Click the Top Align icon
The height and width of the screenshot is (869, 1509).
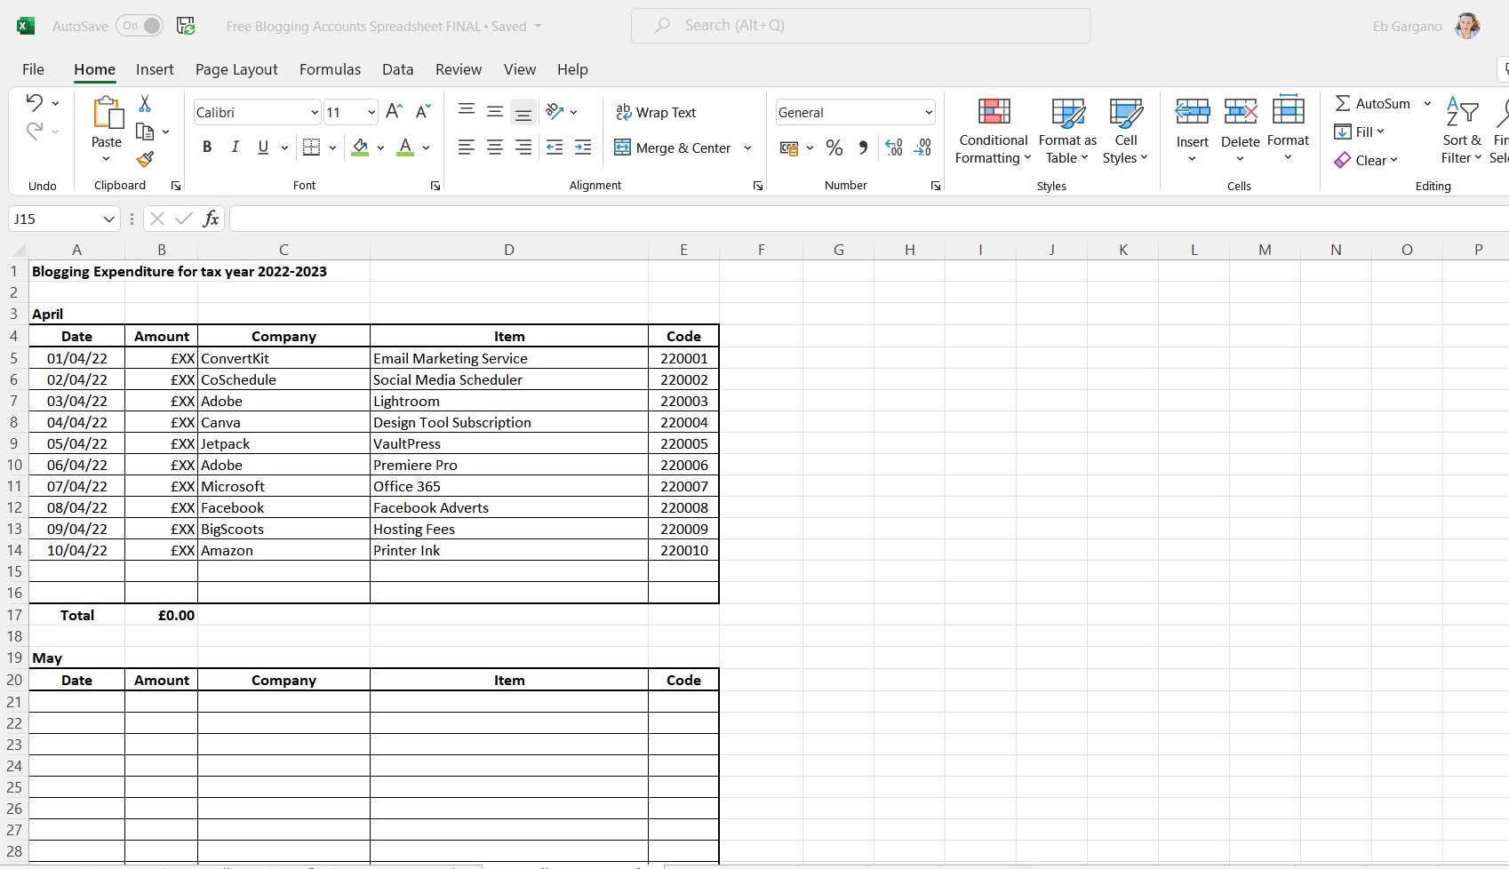tap(466, 111)
